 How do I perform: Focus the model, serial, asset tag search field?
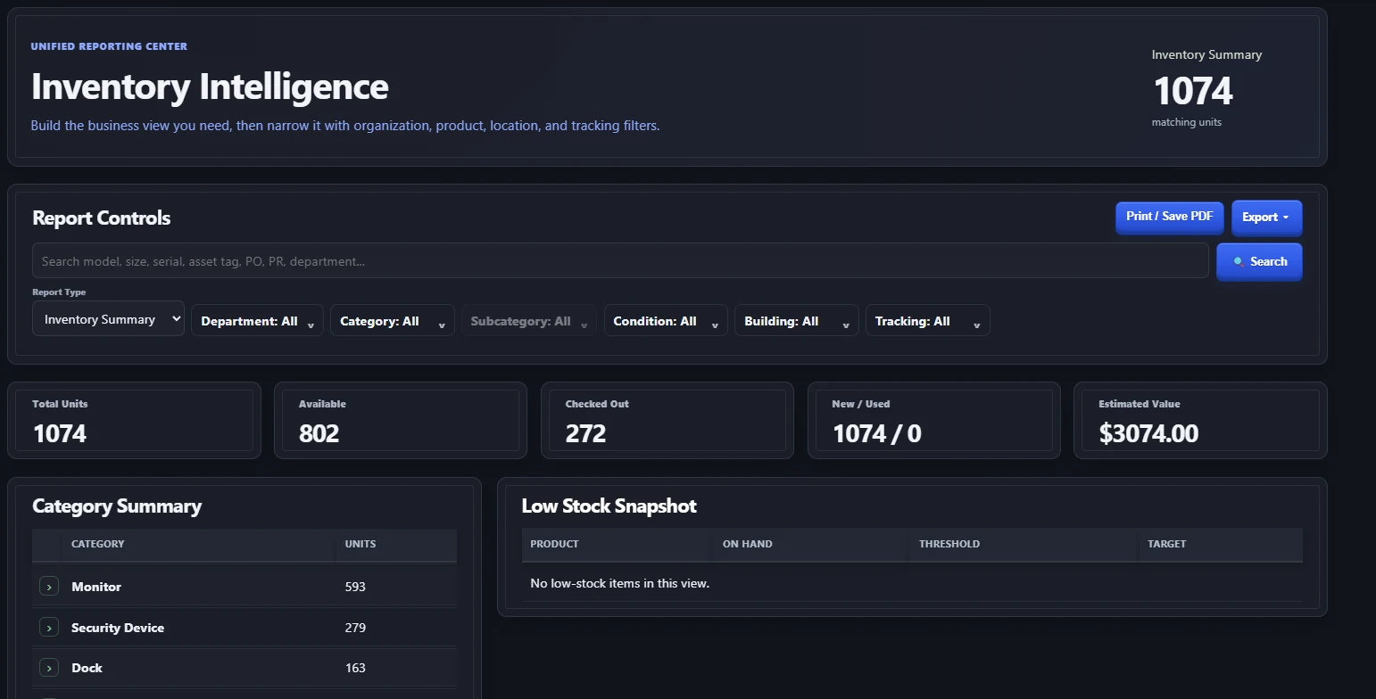(x=620, y=261)
